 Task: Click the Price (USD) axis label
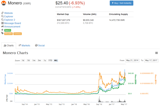click(136, 79)
